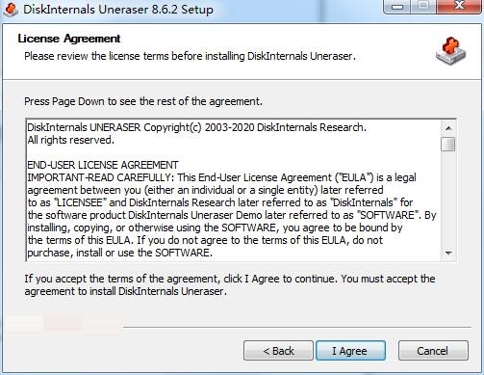Click the DiskInternals app icon in title bar
Viewport: 484px width, 375px height.
[11, 9]
